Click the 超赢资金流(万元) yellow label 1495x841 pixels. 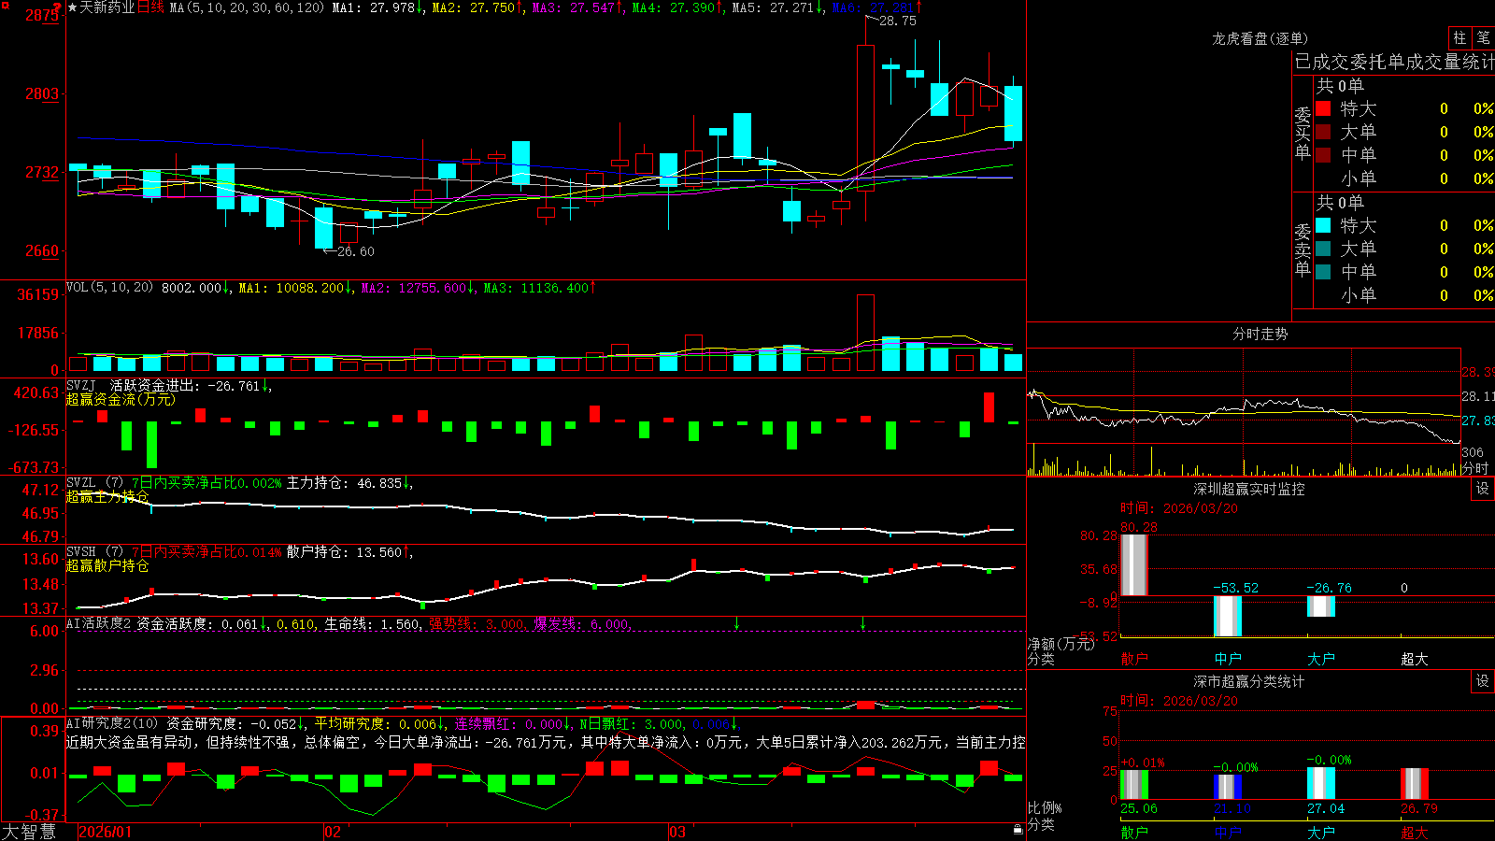[x=121, y=399]
